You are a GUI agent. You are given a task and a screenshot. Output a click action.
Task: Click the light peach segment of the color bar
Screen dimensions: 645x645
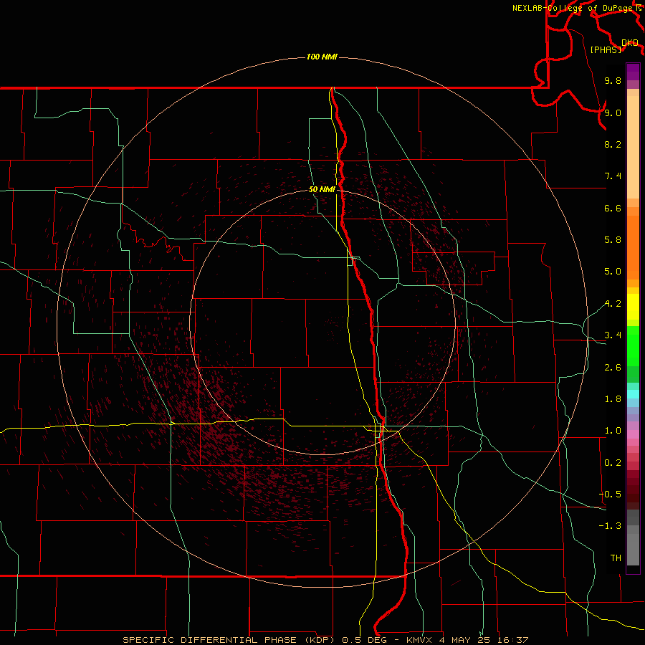click(x=633, y=147)
